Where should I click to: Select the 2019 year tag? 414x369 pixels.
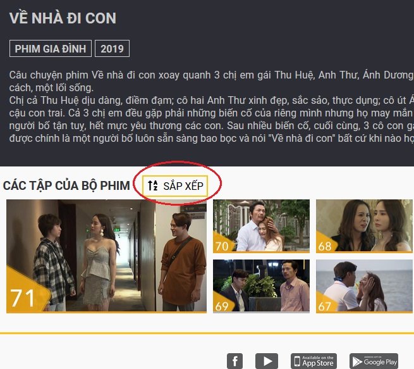coord(113,49)
